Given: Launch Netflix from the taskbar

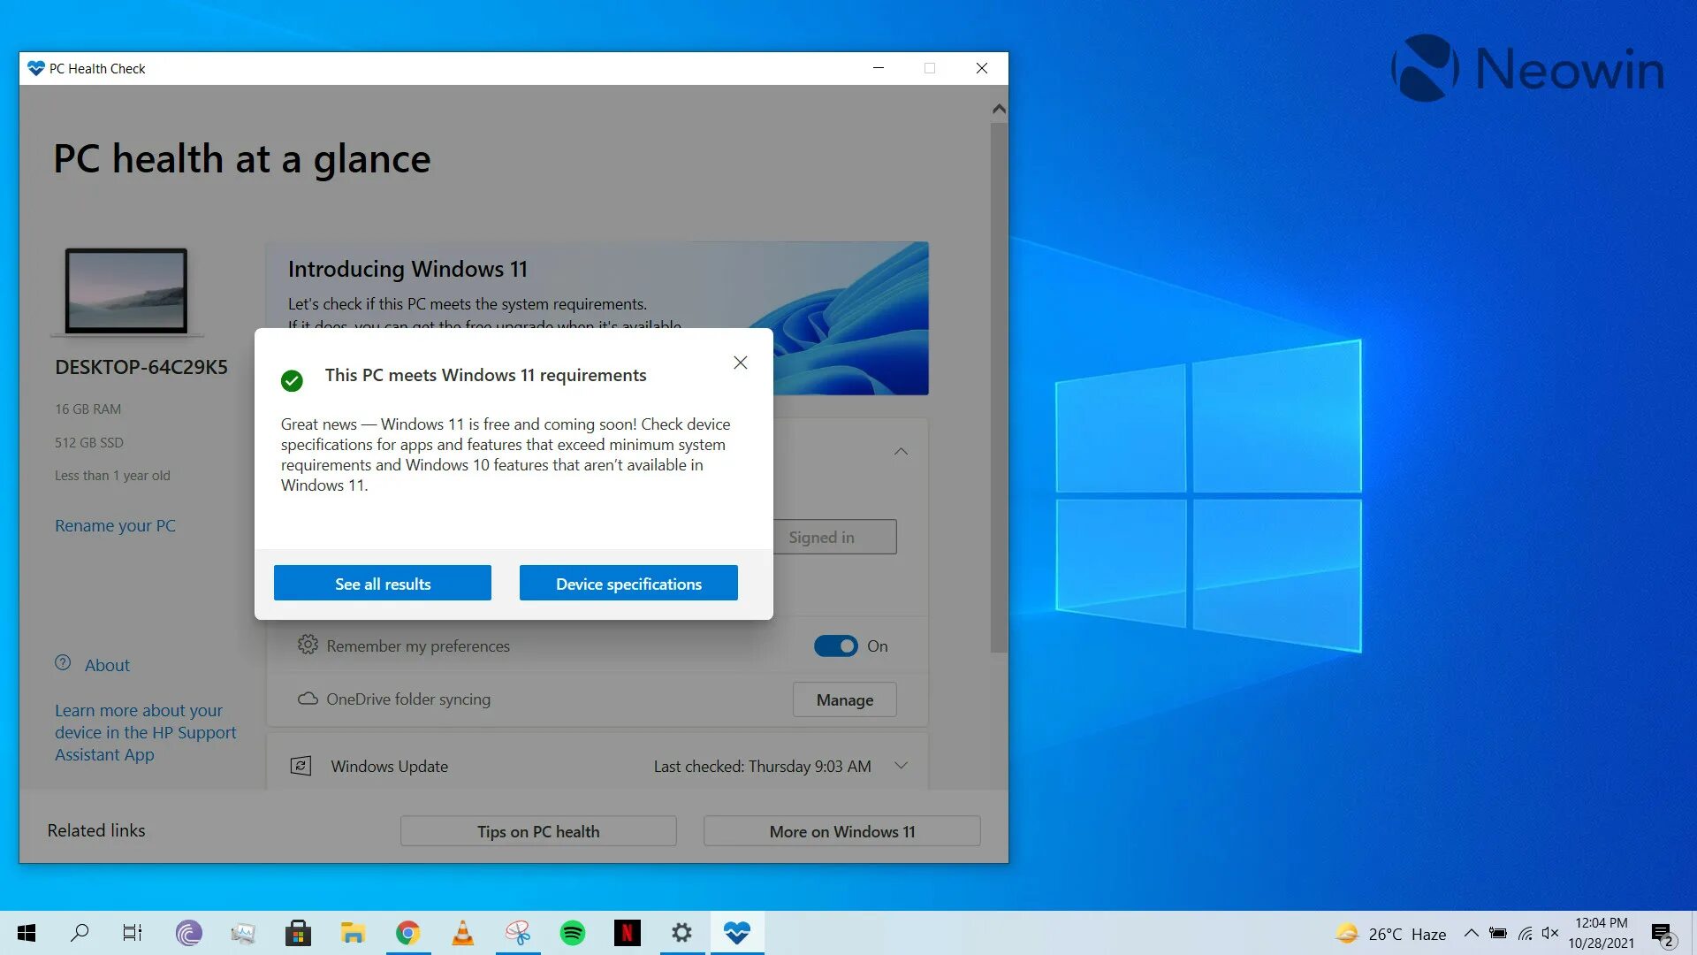Looking at the screenshot, I should point(627,933).
